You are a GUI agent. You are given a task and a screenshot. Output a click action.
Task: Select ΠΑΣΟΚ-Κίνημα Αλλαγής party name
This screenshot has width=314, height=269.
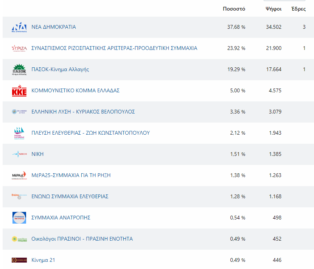(60, 70)
